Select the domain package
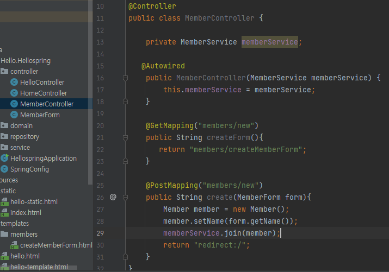Viewport: 389px width, 272px height. [21, 126]
